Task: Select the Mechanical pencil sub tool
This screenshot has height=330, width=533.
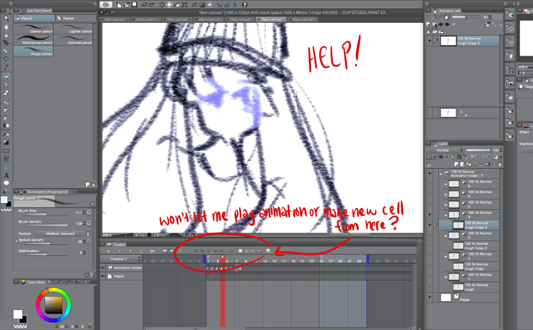Action: coord(33,40)
